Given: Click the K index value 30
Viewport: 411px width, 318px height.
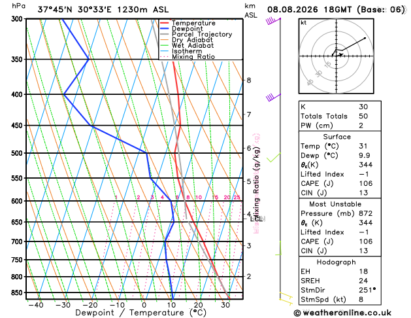Looking at the screenshot, I should click(x=363, y=107).
